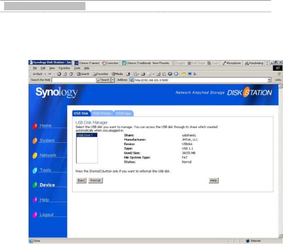This screenshot has height=244, width=283.
Task: Click the Print icon in toolbar
Action: [x=143, y=74]
